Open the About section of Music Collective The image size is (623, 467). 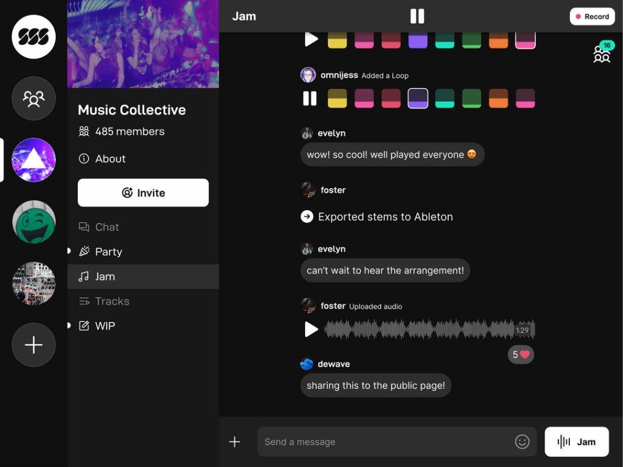coord(110,159)
